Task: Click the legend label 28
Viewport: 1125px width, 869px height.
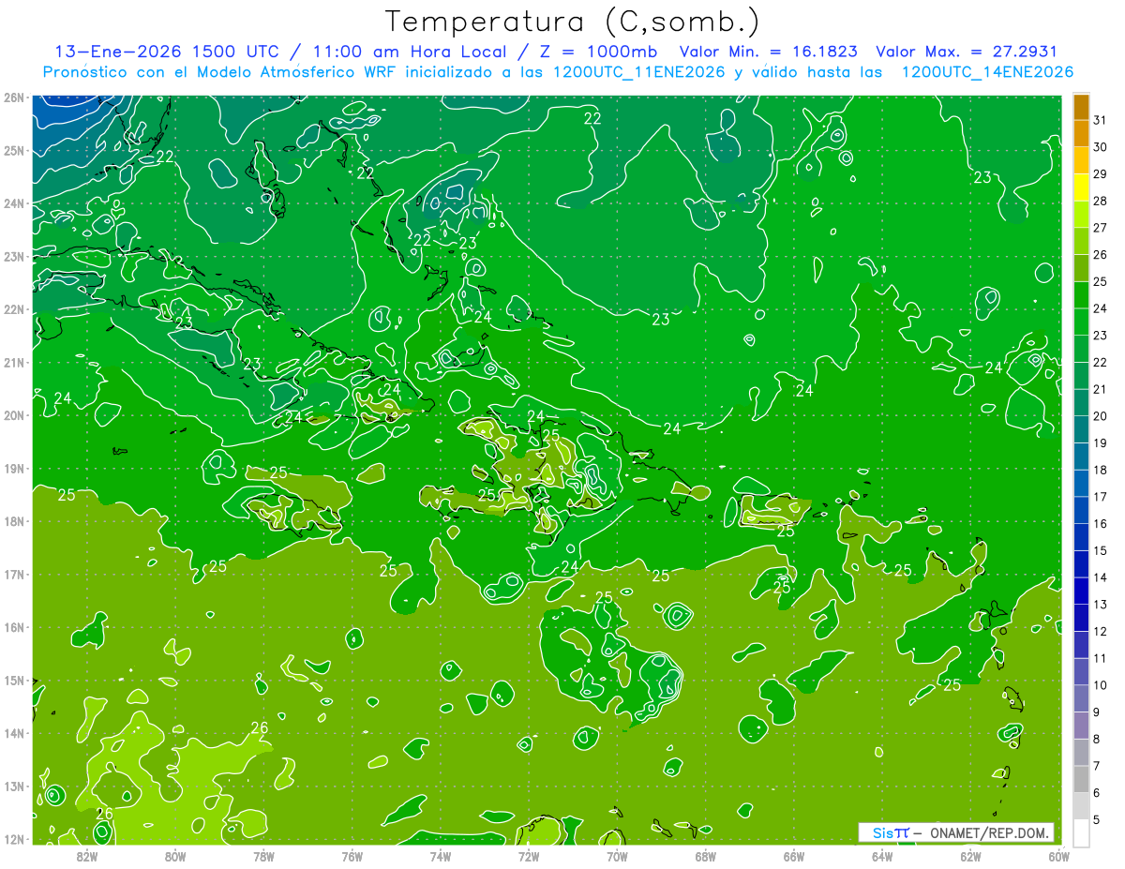Action: [1101, 201]
